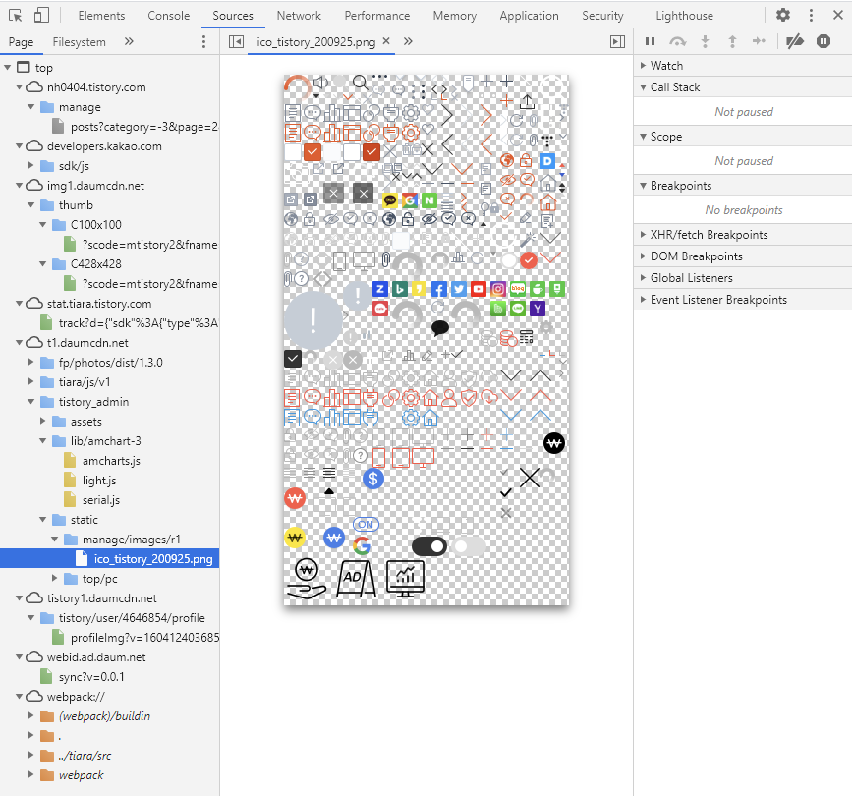Click Step out of current function
Screen dimensions: 852x796
point(732,41)
